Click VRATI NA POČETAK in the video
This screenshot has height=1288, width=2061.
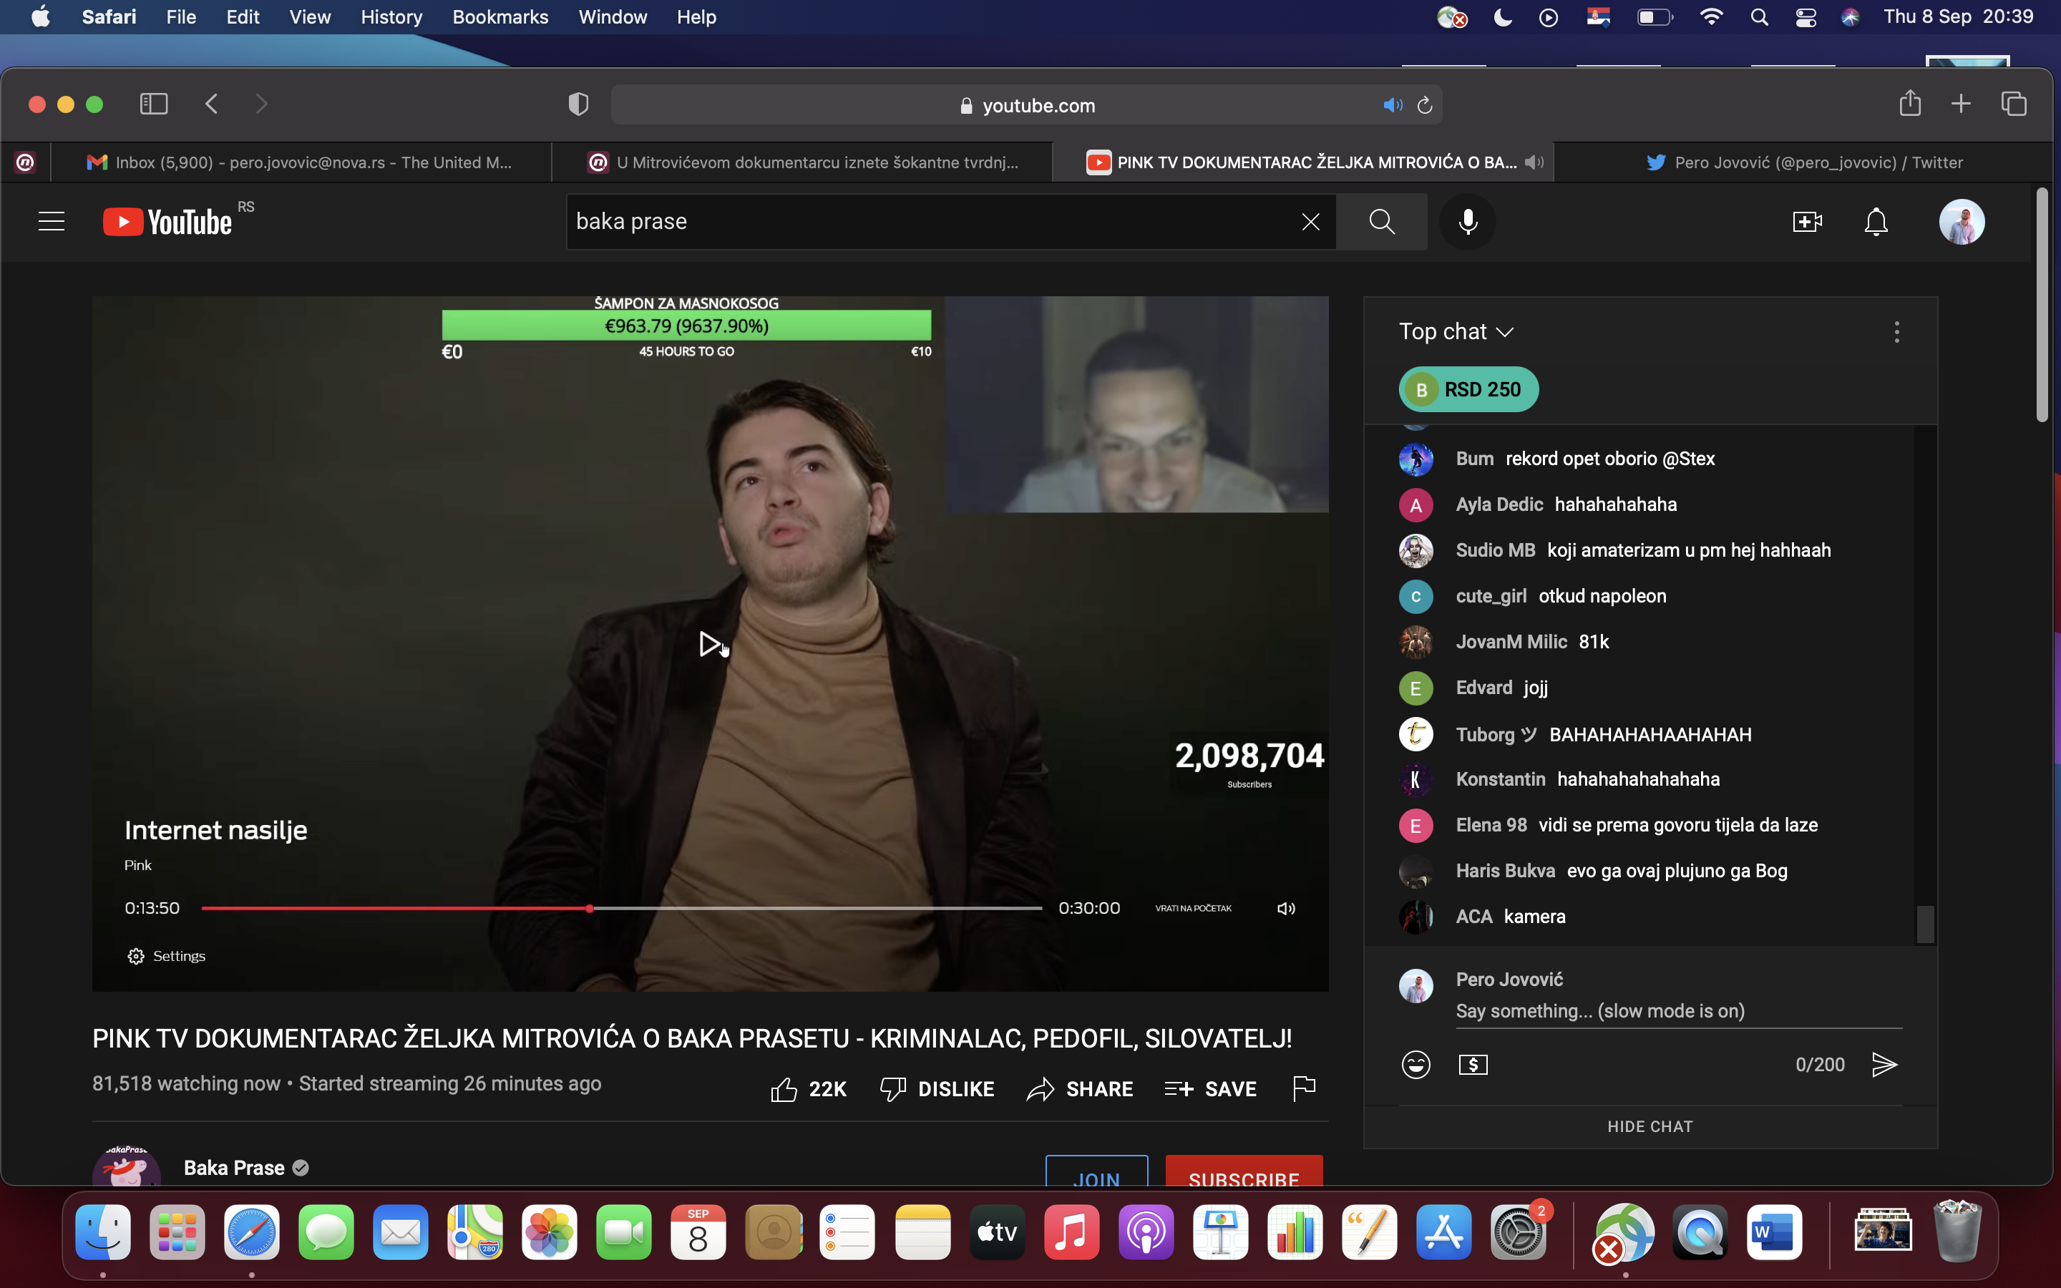(1192, 908)
